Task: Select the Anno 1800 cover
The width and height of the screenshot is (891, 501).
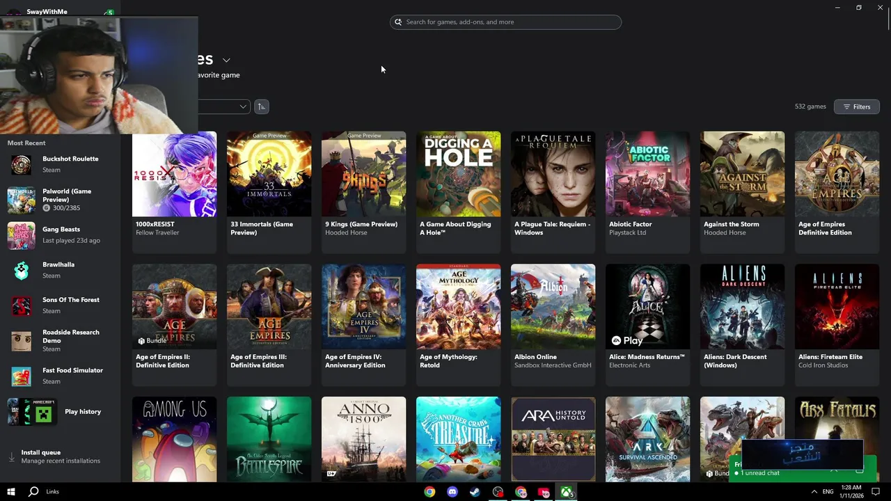Action: (363, 439)
